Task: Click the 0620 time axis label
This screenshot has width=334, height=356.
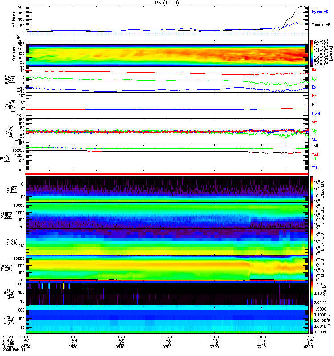Action: [x=73, y=347]
